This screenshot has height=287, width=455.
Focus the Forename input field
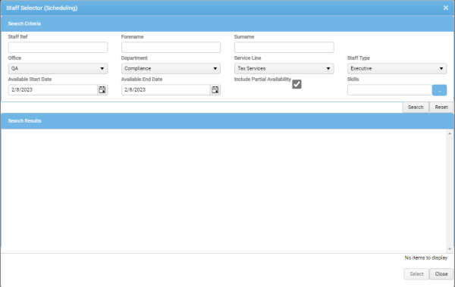[x=171, y=48]
